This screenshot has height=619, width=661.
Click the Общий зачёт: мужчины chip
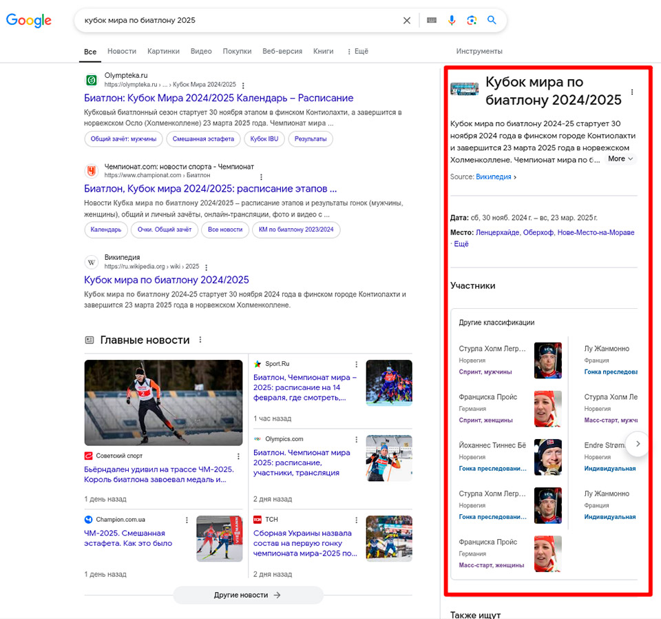(123, 139)
